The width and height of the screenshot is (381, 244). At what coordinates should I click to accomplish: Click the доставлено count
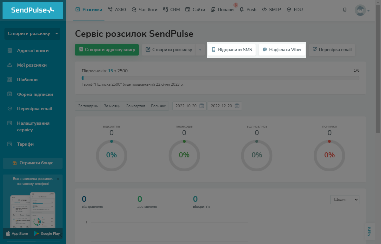click(x=140, y=199)
